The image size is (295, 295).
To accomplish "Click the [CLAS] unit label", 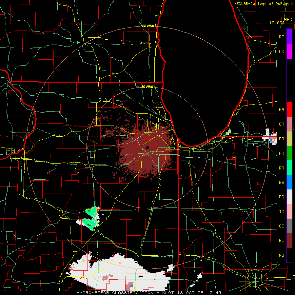I will [277, 23].
